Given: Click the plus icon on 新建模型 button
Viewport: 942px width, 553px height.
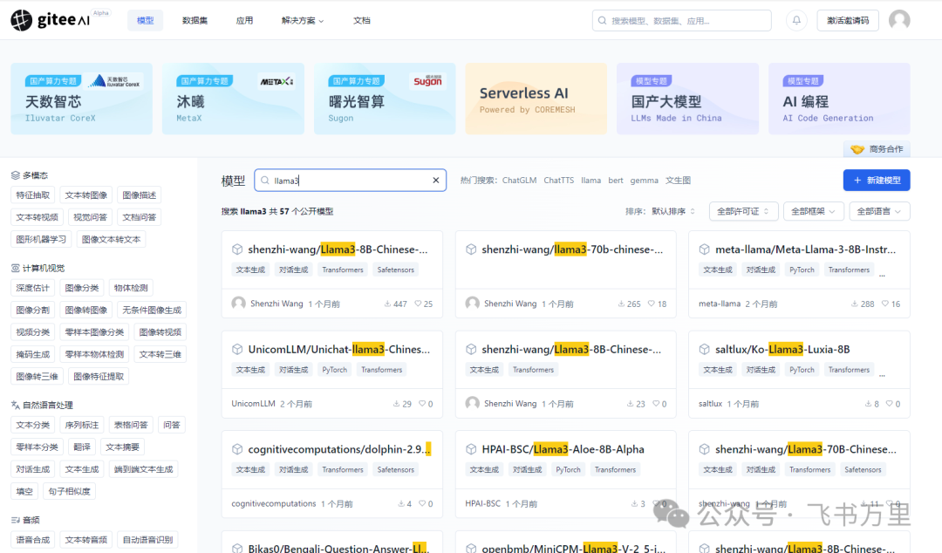Looking at the screenshot, I should (x=857, y=181).
